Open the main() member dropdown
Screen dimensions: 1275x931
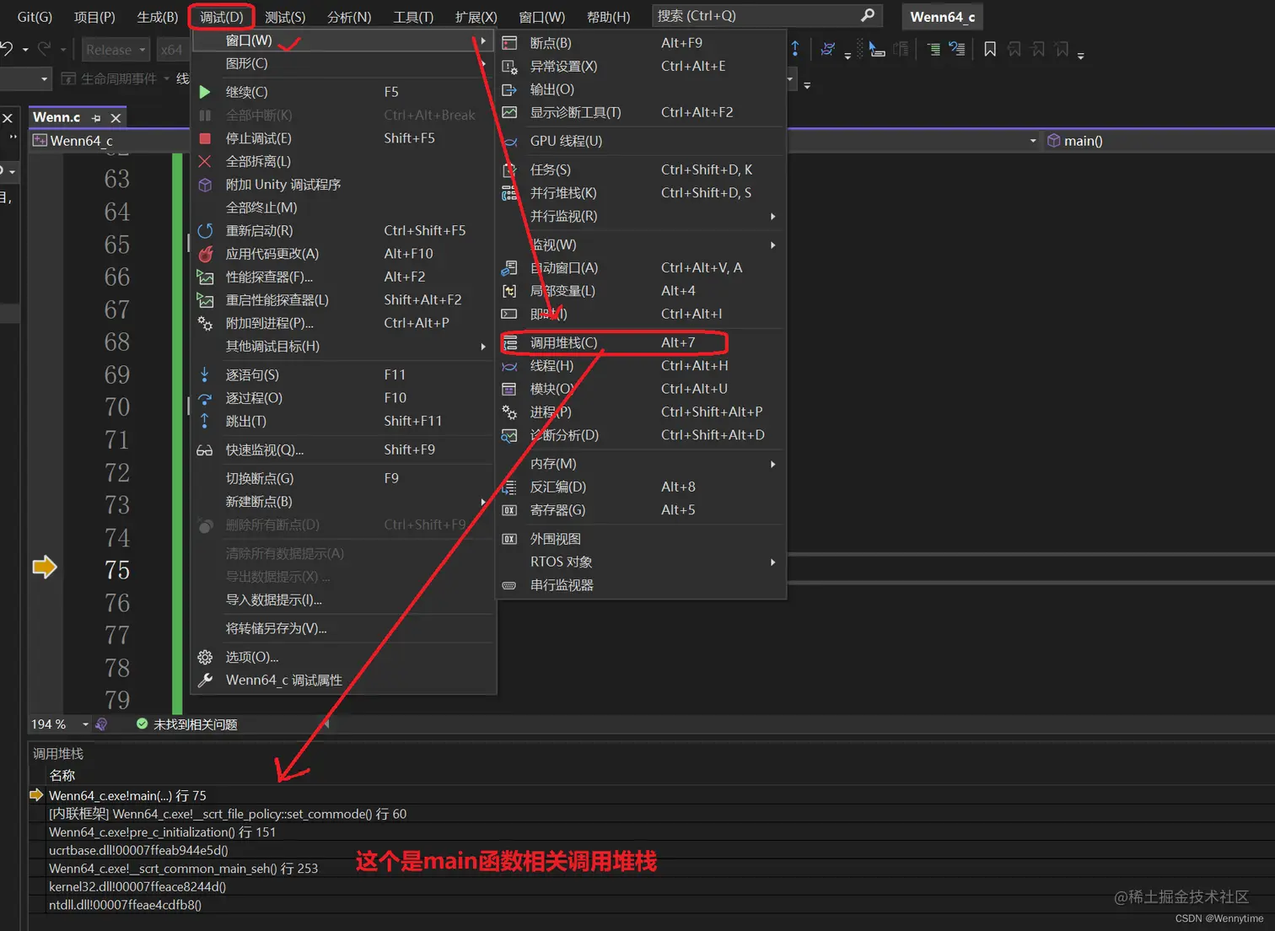1160,141
